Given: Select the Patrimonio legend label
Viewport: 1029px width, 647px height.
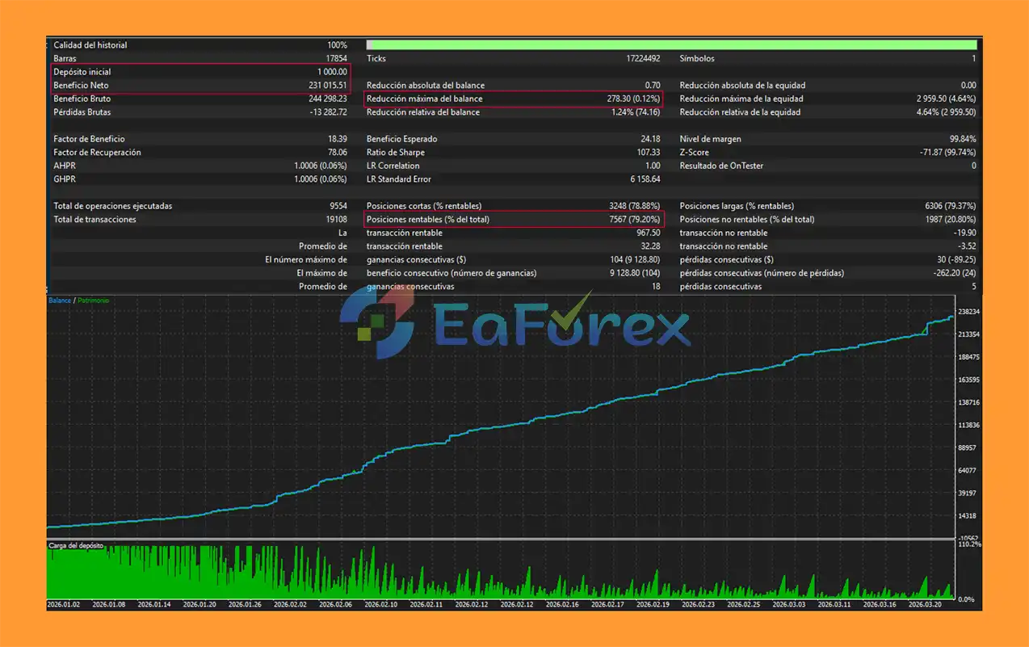Looking at the screenshot, I should click(x=92, y=300).
